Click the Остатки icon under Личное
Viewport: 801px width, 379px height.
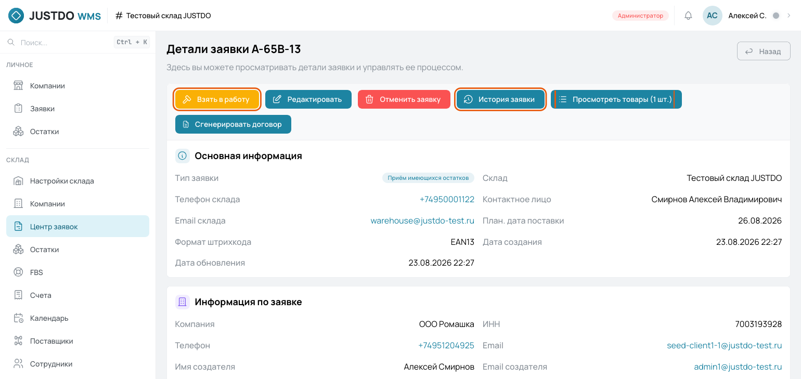point(18,132)
